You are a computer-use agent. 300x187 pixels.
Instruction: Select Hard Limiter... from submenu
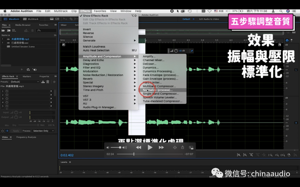tap(162, 83)
